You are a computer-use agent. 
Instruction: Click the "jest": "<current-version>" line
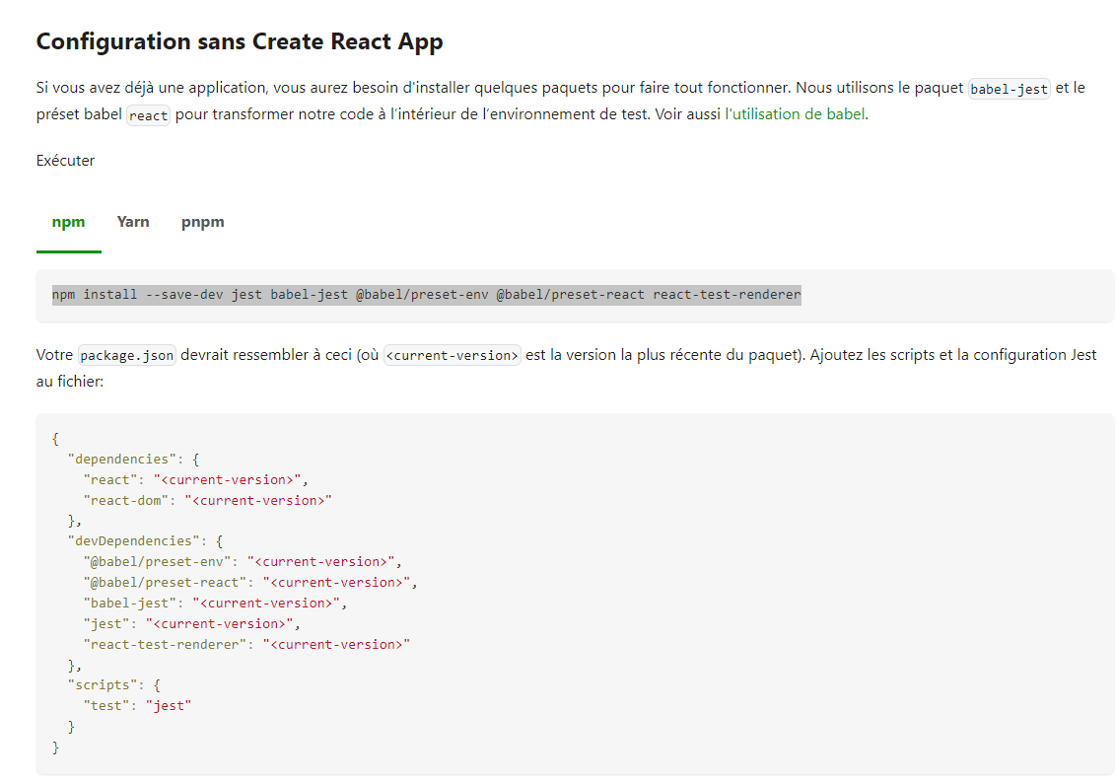192,624
